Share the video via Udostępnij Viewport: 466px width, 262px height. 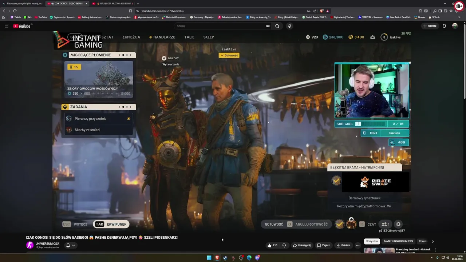coord(302,245)
